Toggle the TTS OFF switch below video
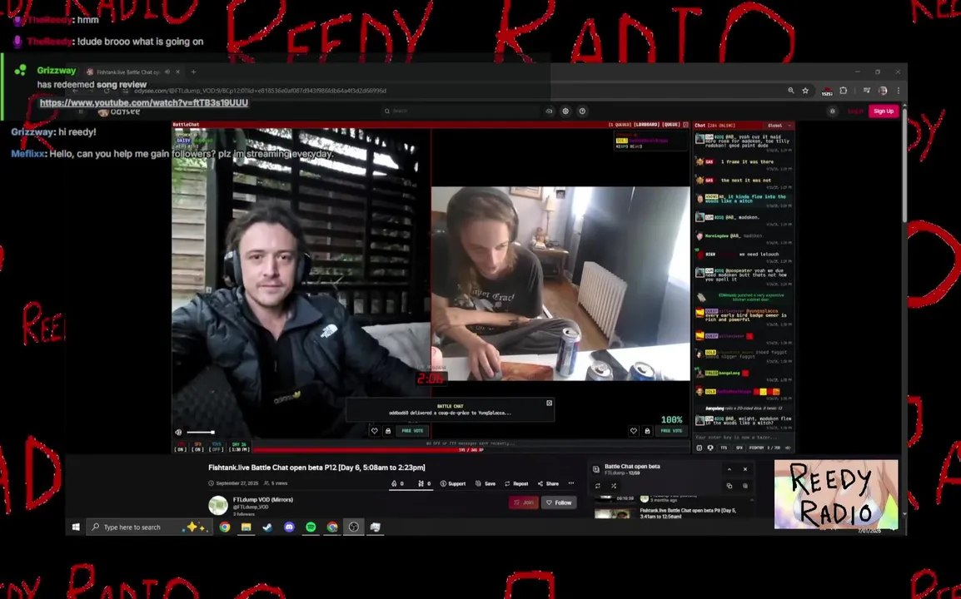 (x=216, y=447)
